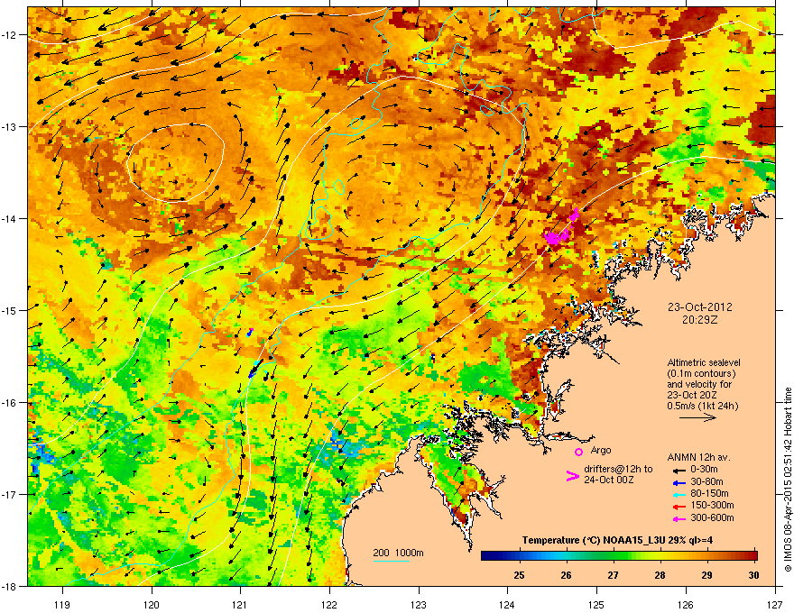Click longitude axis label 125
This screenshot has width=794, height=613.
point(596,604)
